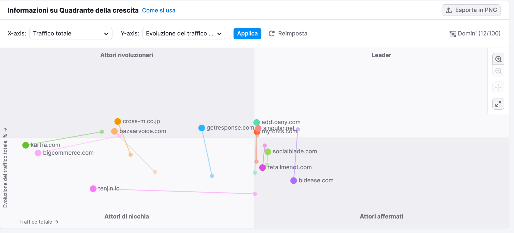Select the socialblade.com data point
This screenshot has height=233, width=514.
268,152
